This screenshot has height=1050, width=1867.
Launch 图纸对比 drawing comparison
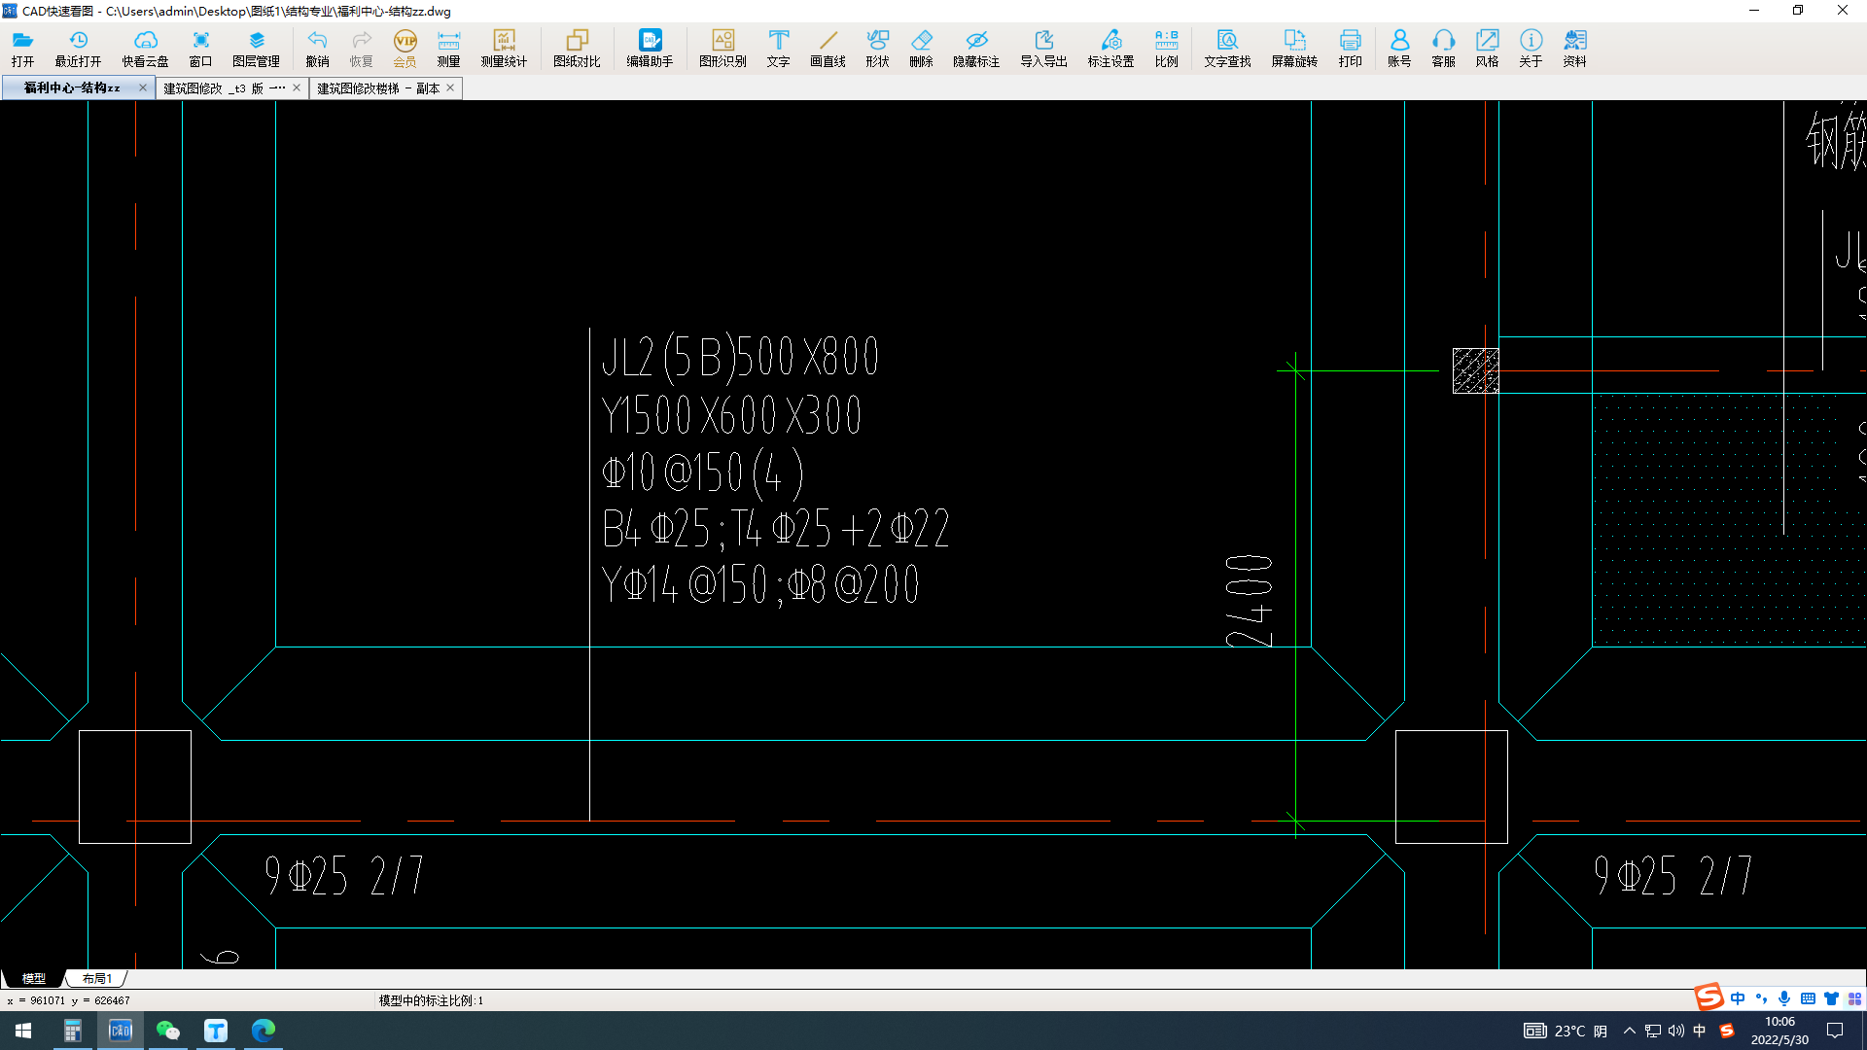click(577, 49)
